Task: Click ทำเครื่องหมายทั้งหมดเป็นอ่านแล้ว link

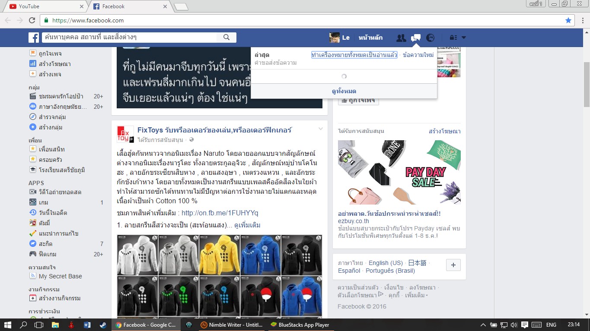Action: pyautogui.click(x=354, y=55)
